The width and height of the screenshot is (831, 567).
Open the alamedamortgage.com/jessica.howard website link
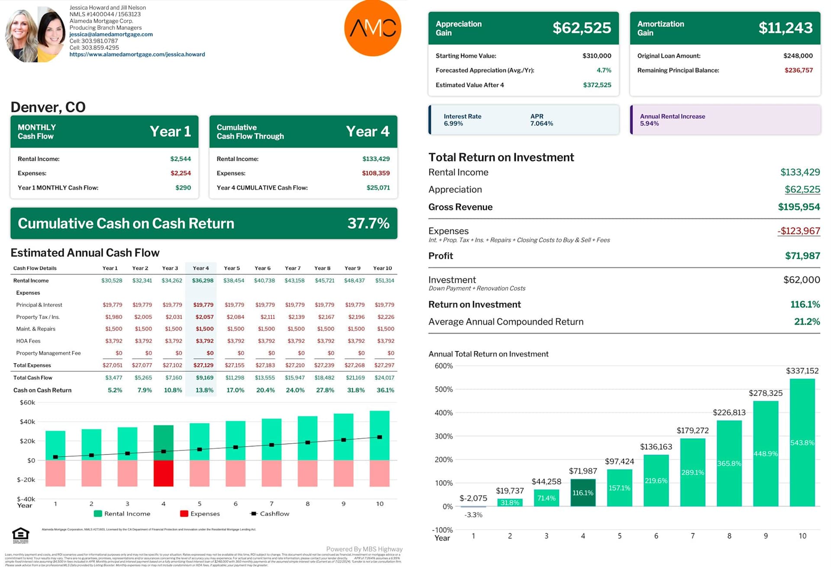[x=137, y=54]
